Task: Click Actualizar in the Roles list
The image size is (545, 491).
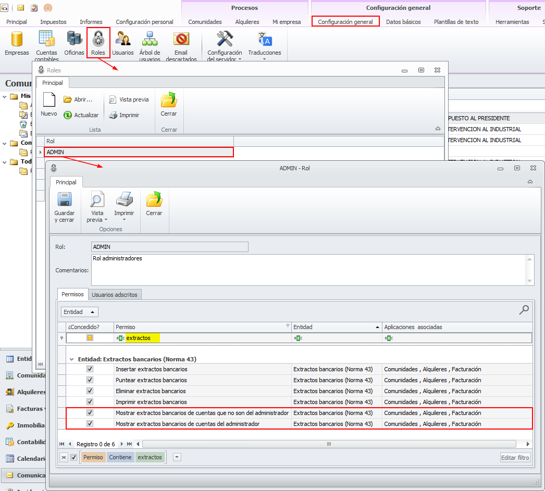Action: [81, 115]
